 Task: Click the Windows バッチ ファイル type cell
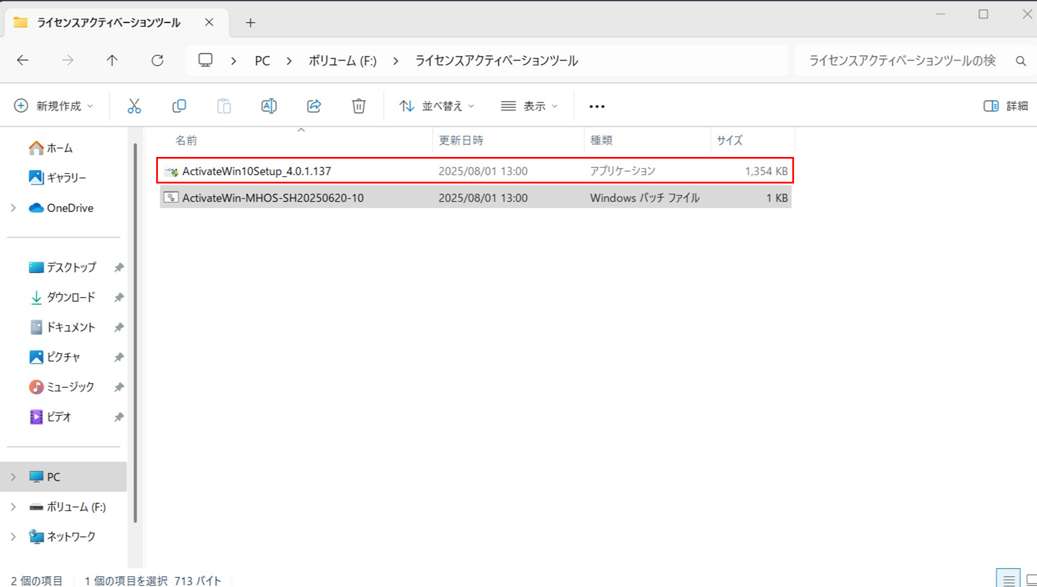coord(644,198)
